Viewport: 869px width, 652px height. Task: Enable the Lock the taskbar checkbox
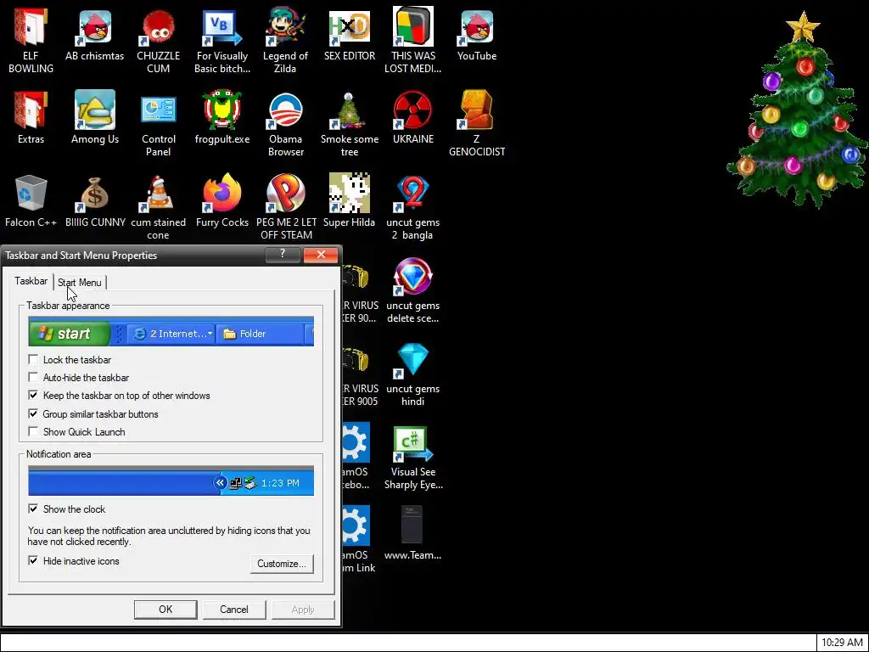33,360
